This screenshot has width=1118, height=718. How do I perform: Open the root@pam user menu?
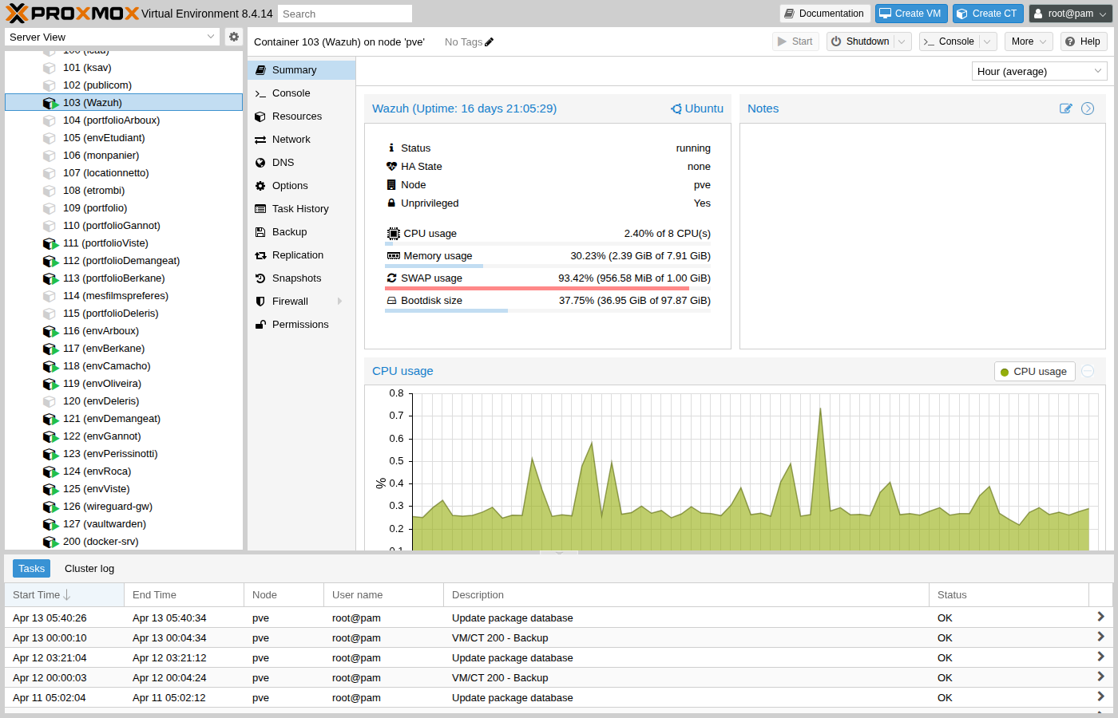[1071, 14]
